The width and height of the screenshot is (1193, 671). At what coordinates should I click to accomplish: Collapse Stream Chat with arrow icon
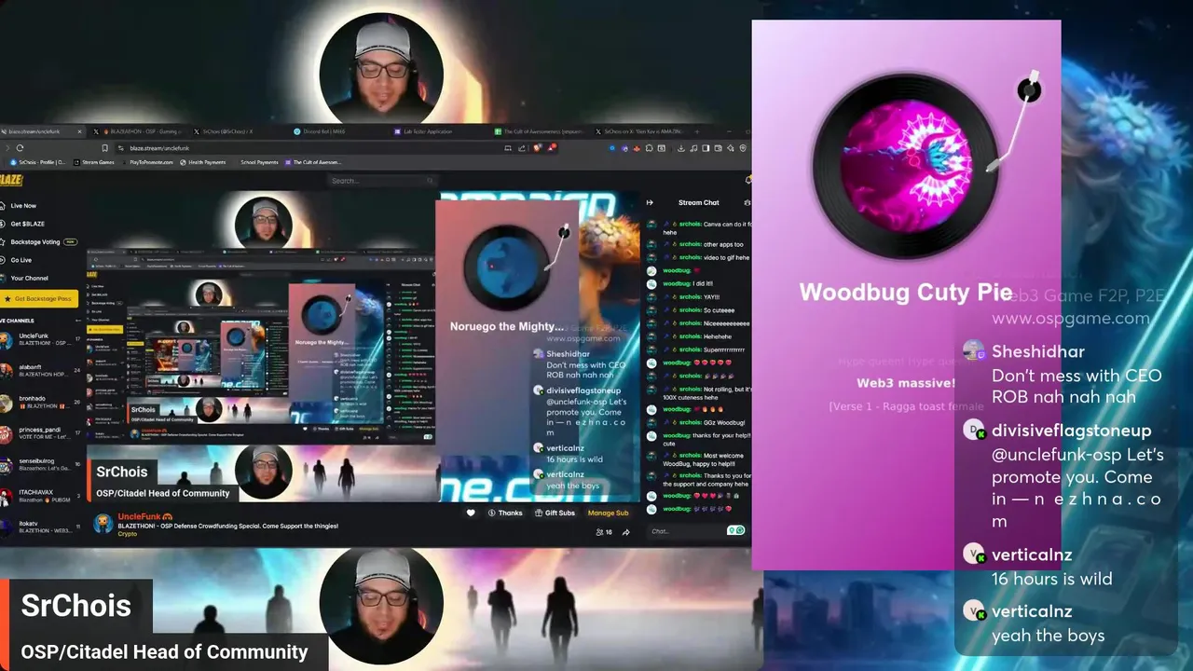tap(650, 202)
